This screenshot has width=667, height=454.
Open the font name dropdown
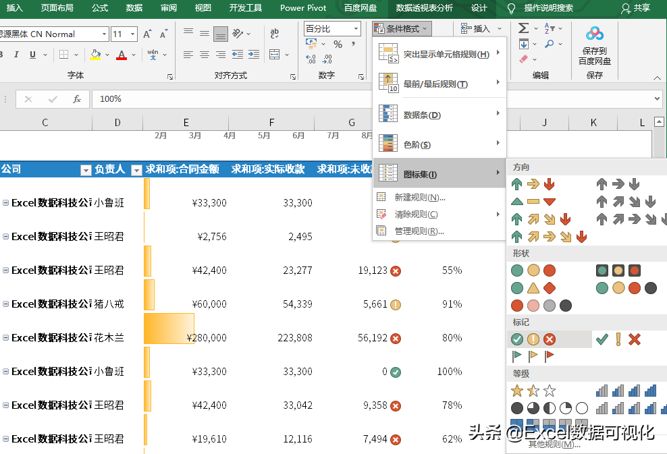(104, 34)
